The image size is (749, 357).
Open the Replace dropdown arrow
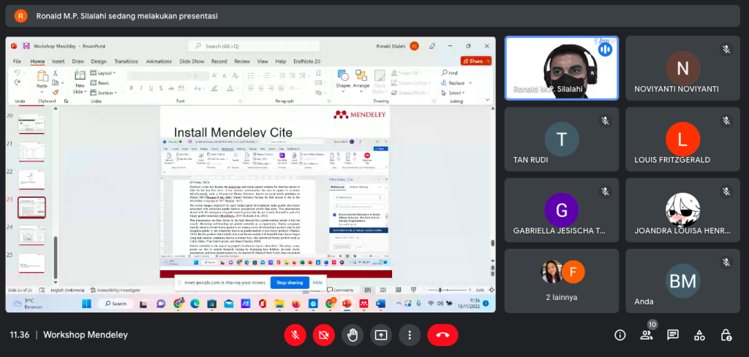470,83
